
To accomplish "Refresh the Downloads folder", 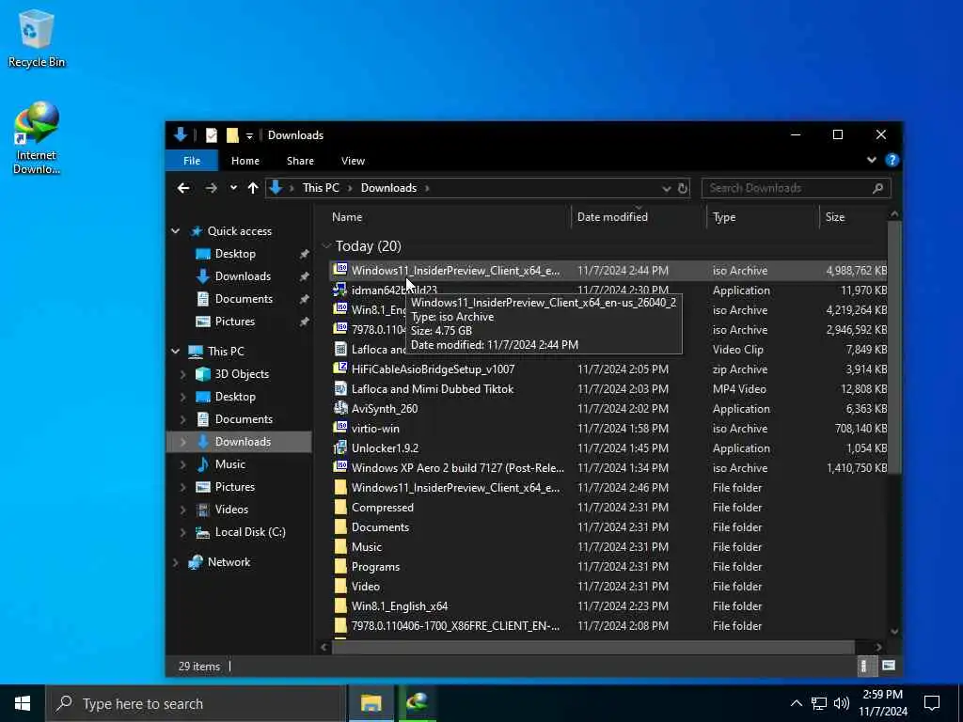I will (x=683, y=188).
